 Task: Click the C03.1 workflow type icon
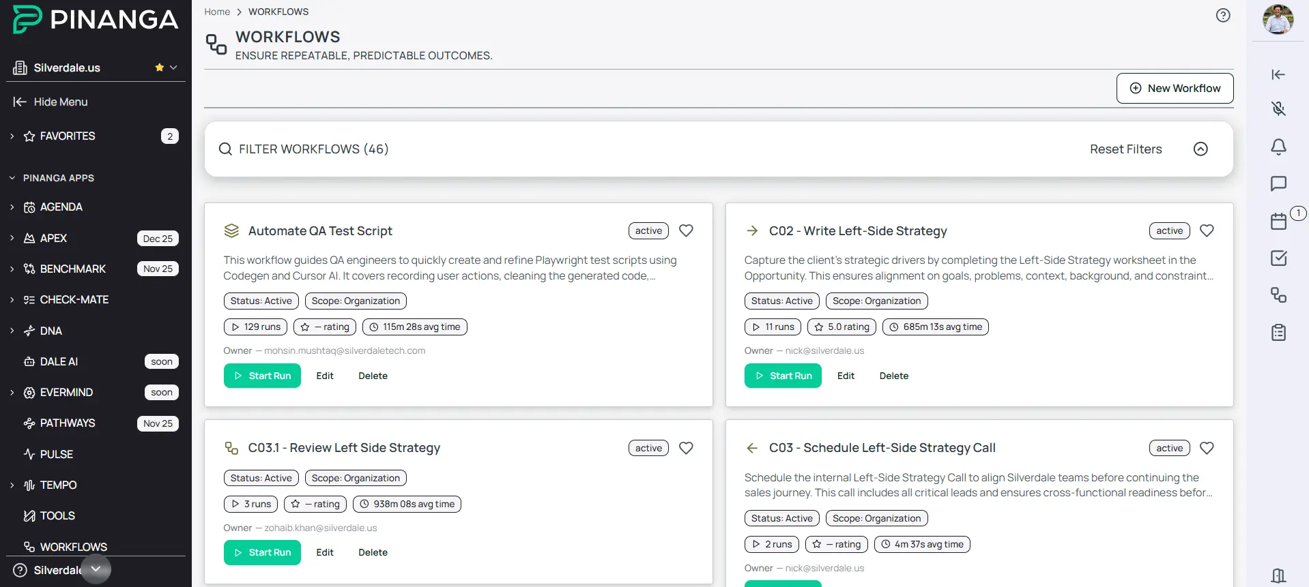click(x=231, y=448)
